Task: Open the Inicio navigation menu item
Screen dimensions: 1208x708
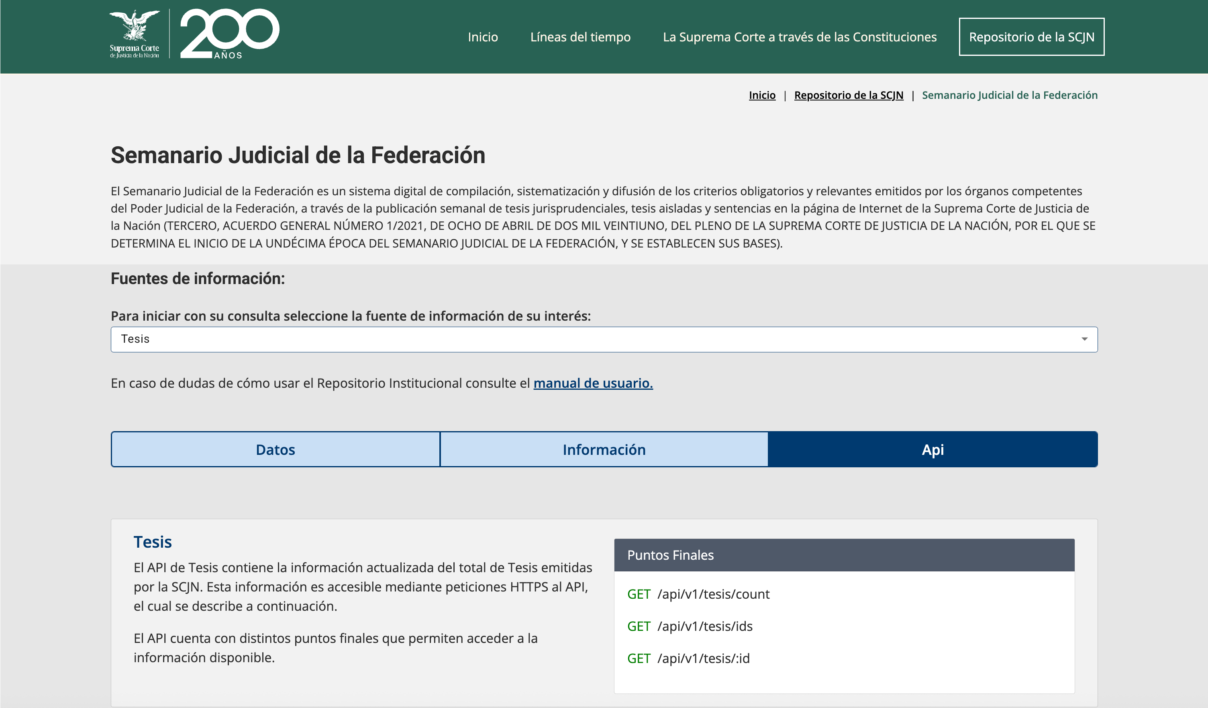Action: point(483,37)
